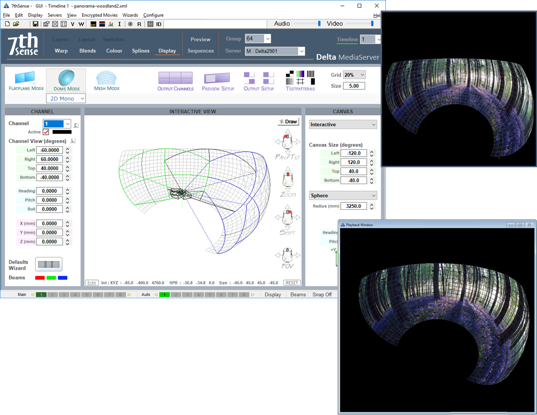
Task: Open Output Channels
Action: tap(175, 81)
